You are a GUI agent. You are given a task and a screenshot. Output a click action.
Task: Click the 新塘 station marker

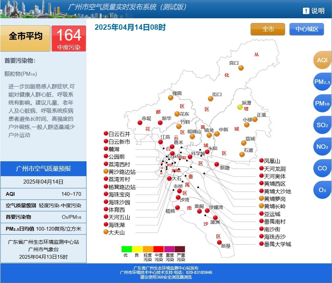click(217, 164)
